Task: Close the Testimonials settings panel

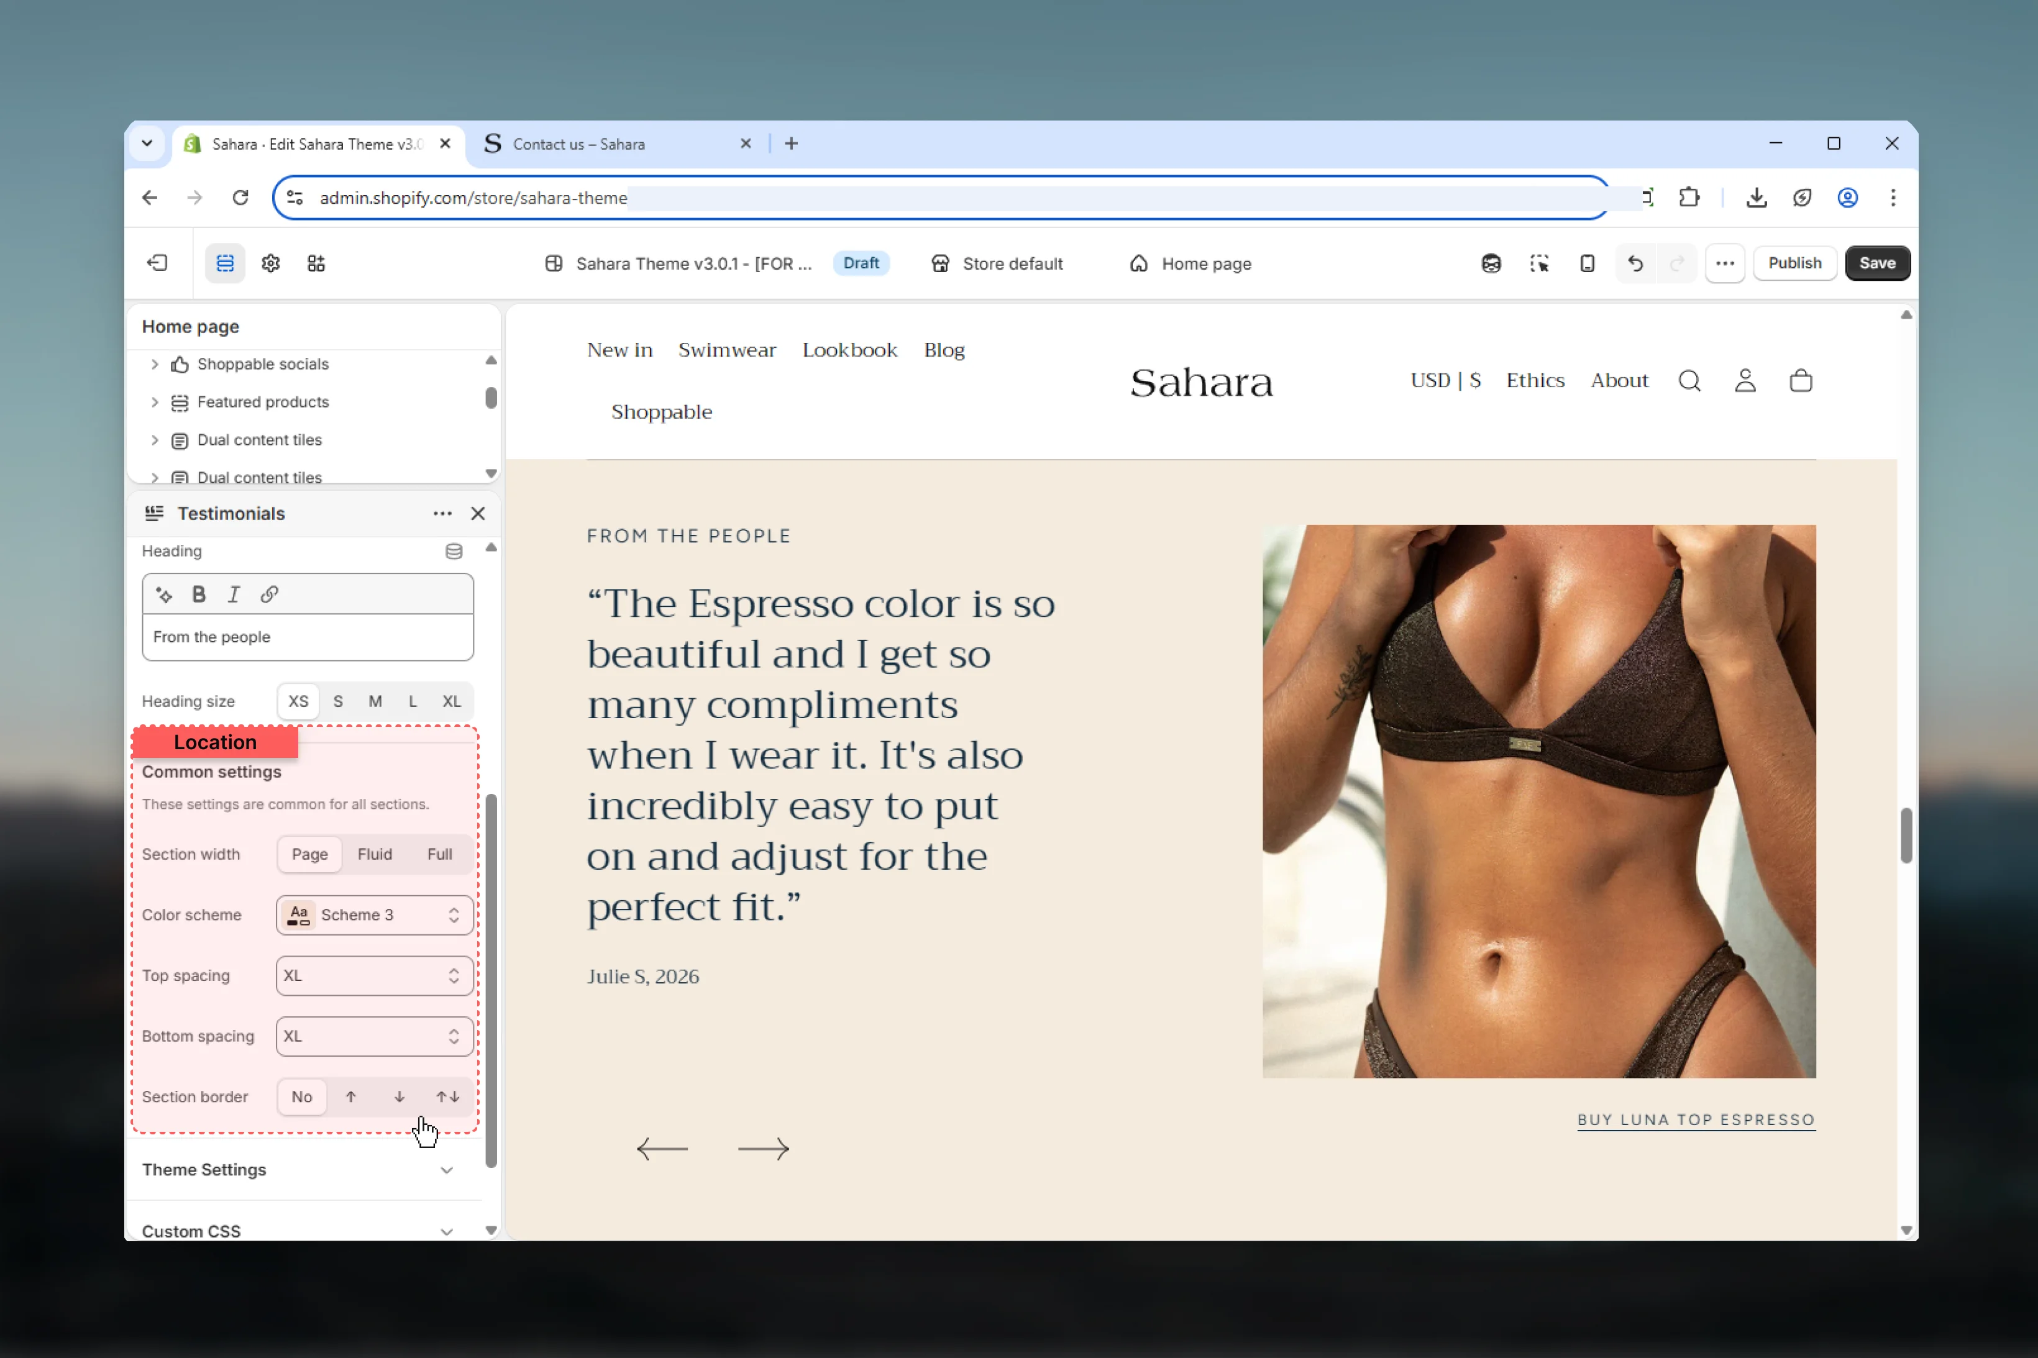Action: tap(478, 514)
